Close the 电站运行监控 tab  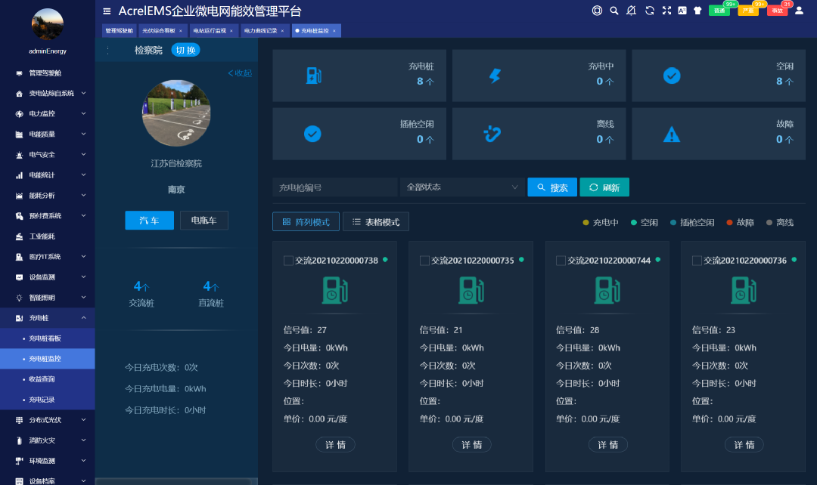[x=231, y=30]
